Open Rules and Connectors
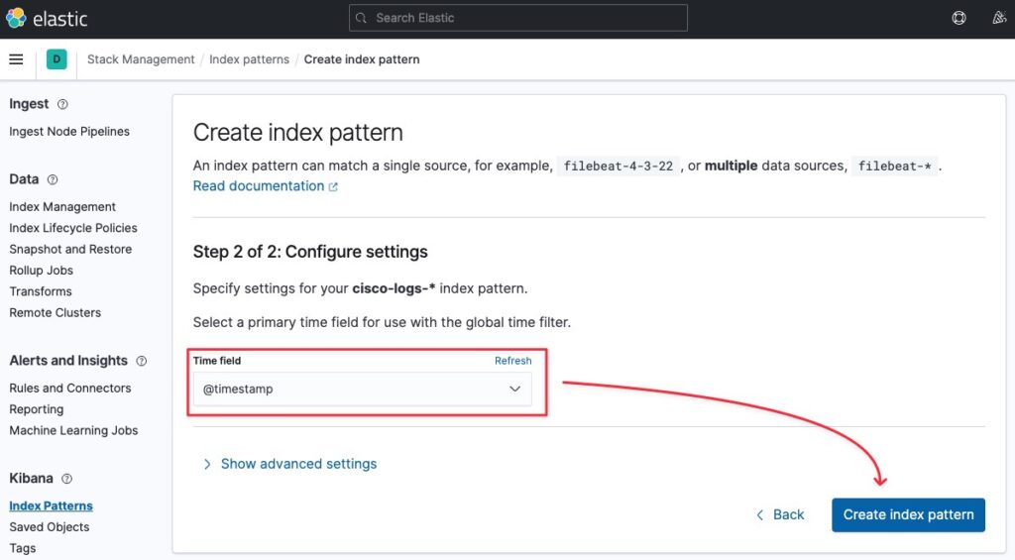 (x=70, y=389)
